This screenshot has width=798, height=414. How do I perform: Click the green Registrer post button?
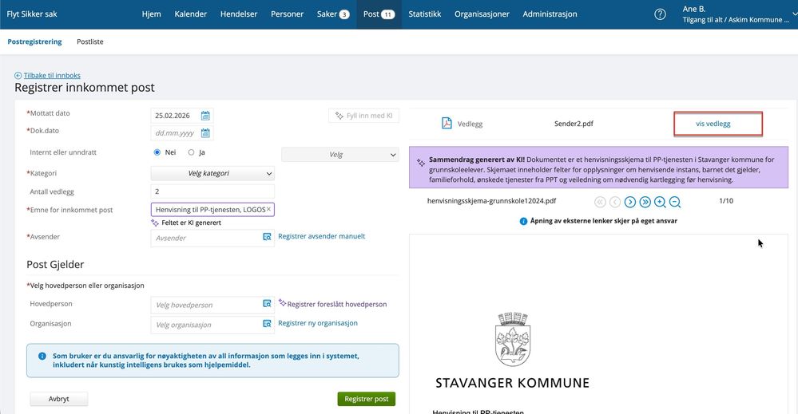367,399
